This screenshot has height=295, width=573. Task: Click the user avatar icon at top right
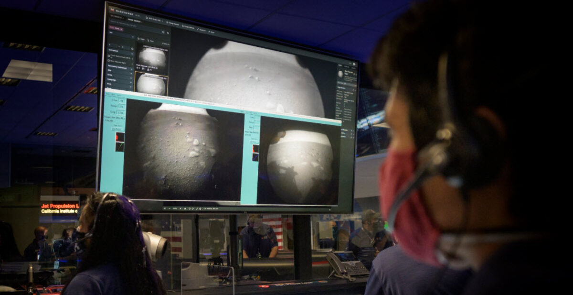(x=353, y=65)
